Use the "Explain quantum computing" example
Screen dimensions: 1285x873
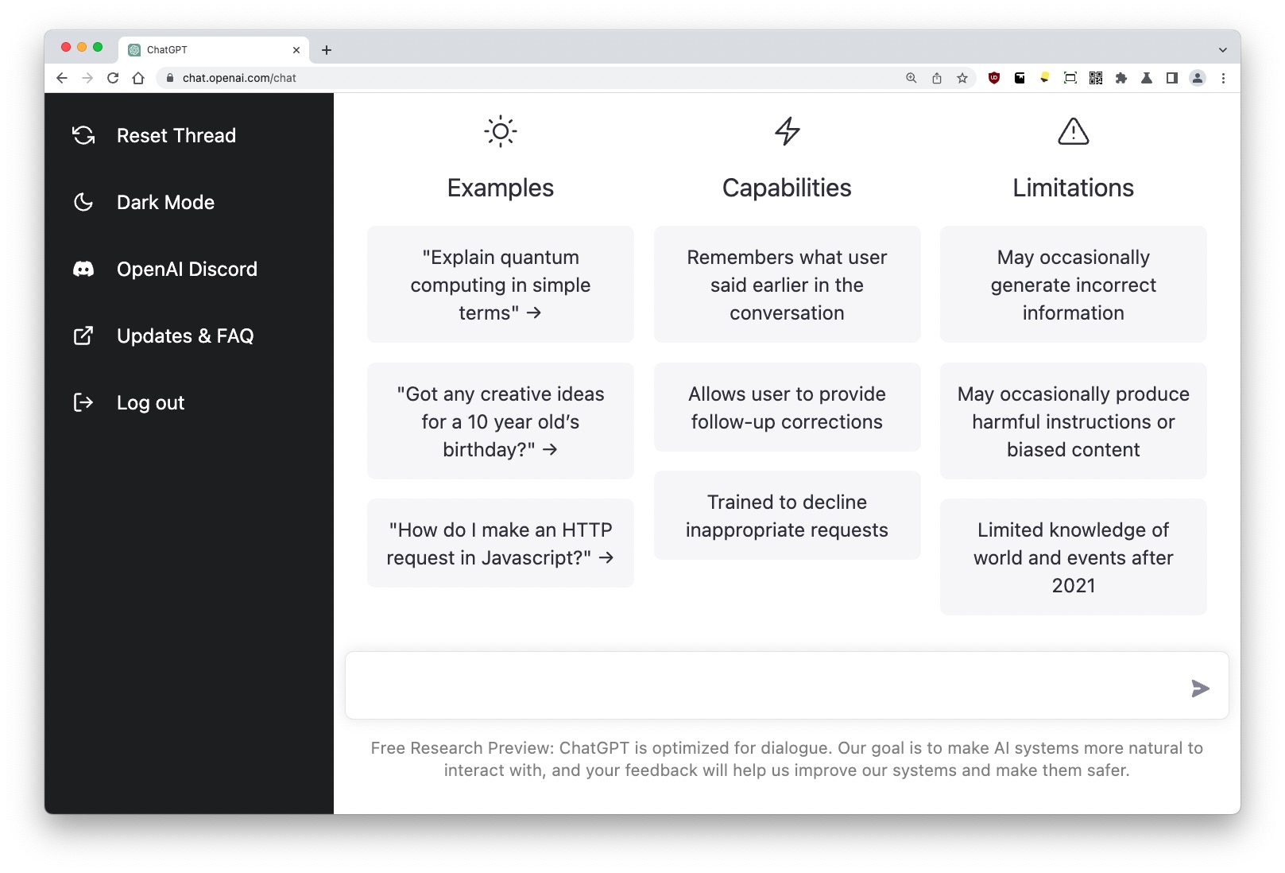coord(501,285)
